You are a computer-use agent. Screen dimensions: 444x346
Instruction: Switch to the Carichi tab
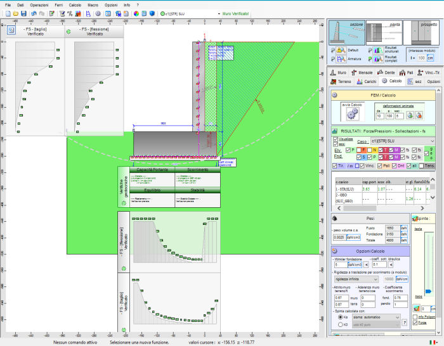(367, 82)
